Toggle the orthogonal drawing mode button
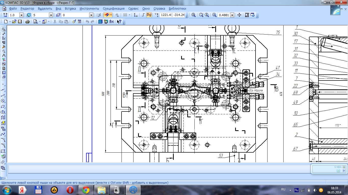 tap(143, 15)
